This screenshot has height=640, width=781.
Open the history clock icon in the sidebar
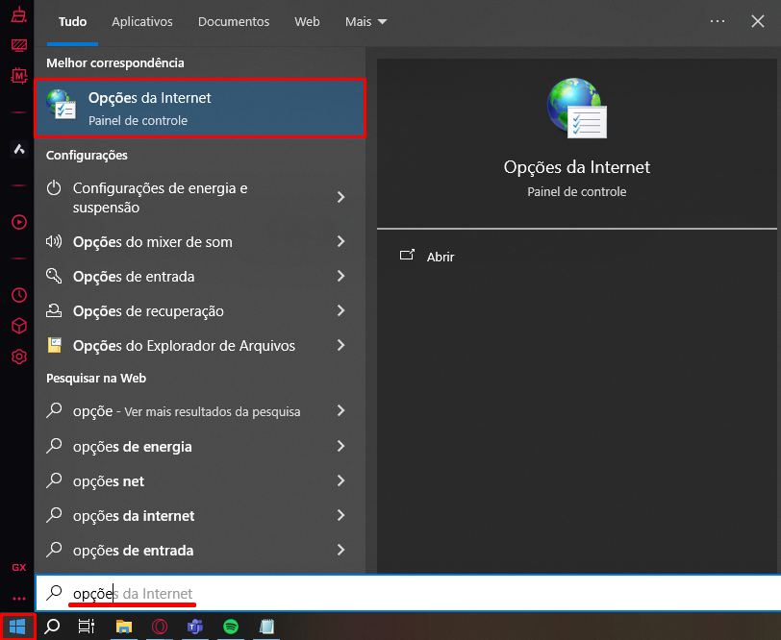[x=18, y=295]
